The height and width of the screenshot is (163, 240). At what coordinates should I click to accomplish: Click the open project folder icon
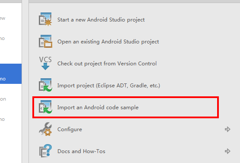pyautogui.click(x=45, y=41)
